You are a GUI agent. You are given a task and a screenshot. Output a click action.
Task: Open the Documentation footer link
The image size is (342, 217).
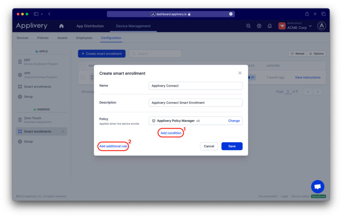coord(268,196)
